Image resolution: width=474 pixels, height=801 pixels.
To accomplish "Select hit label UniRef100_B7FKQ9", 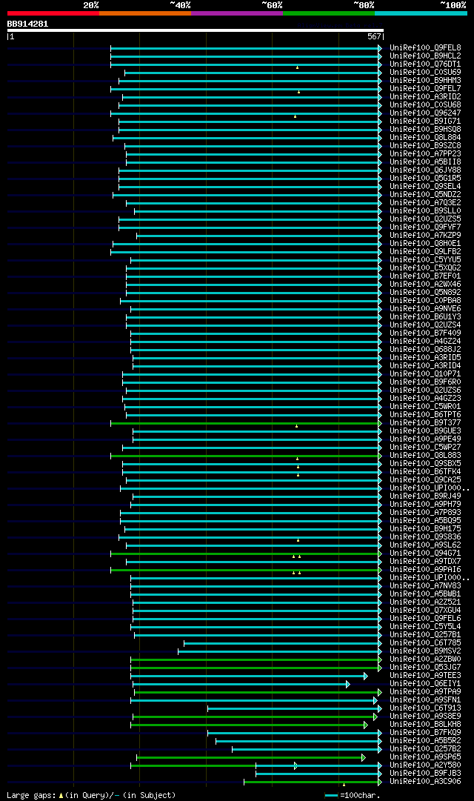I will click(x=425, y=733).
